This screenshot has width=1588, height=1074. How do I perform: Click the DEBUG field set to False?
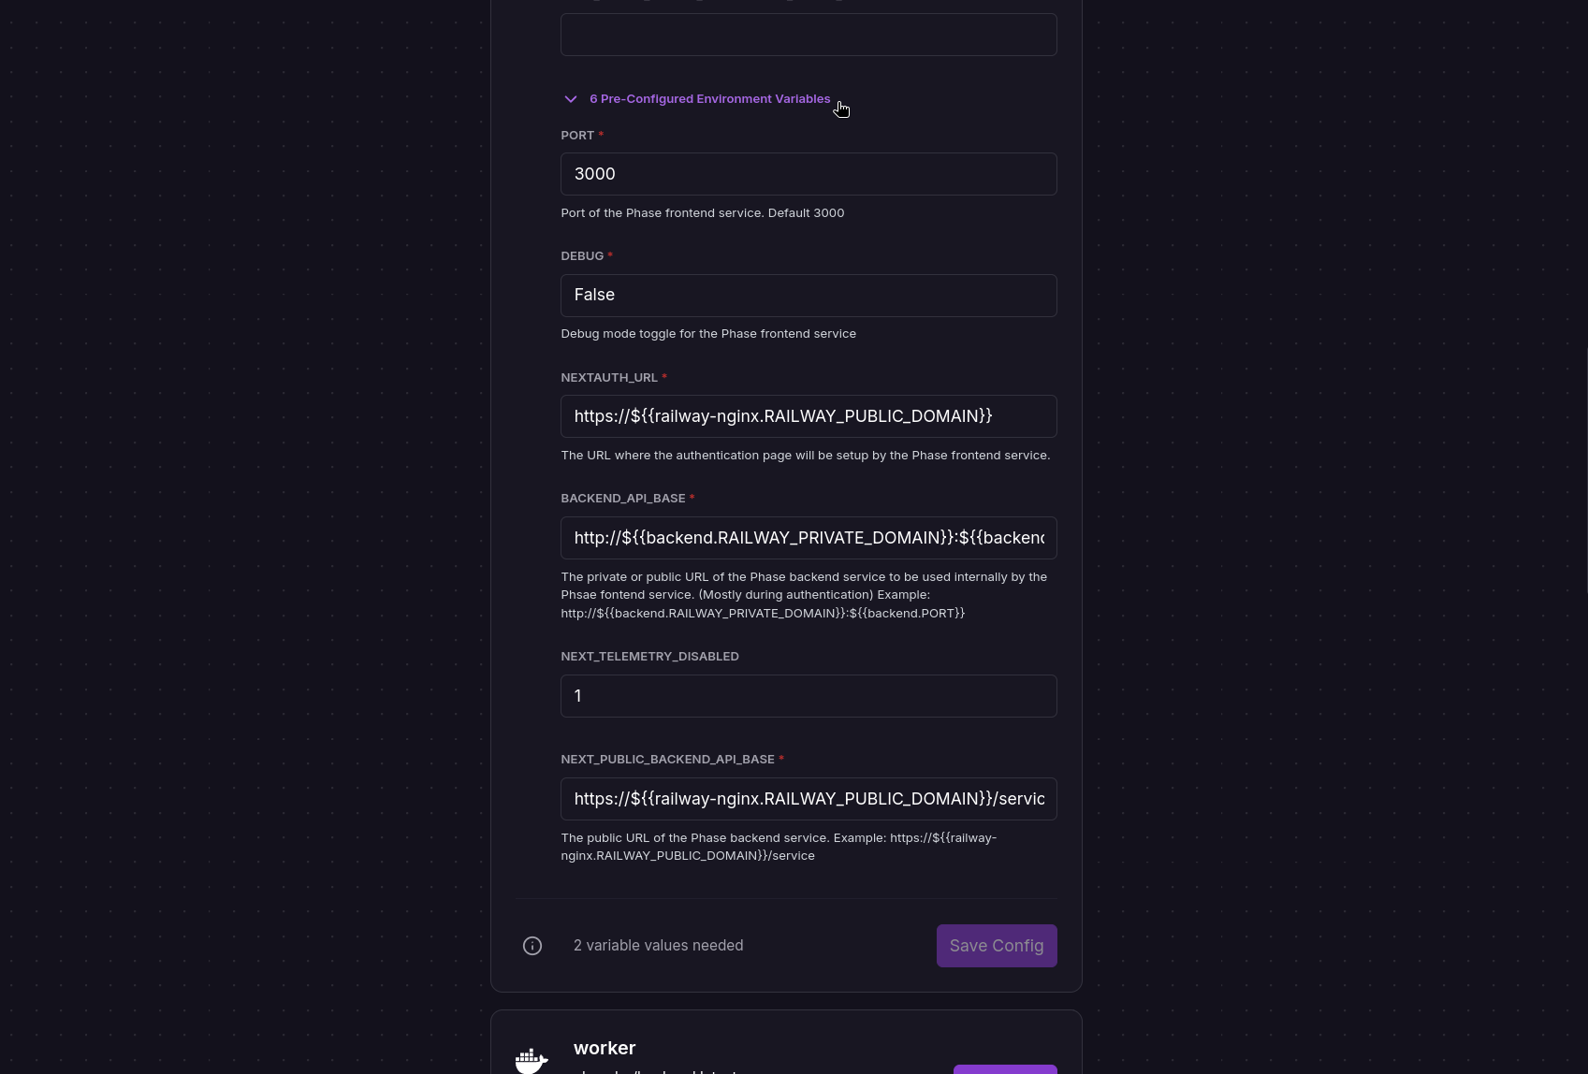click(809, 296)
